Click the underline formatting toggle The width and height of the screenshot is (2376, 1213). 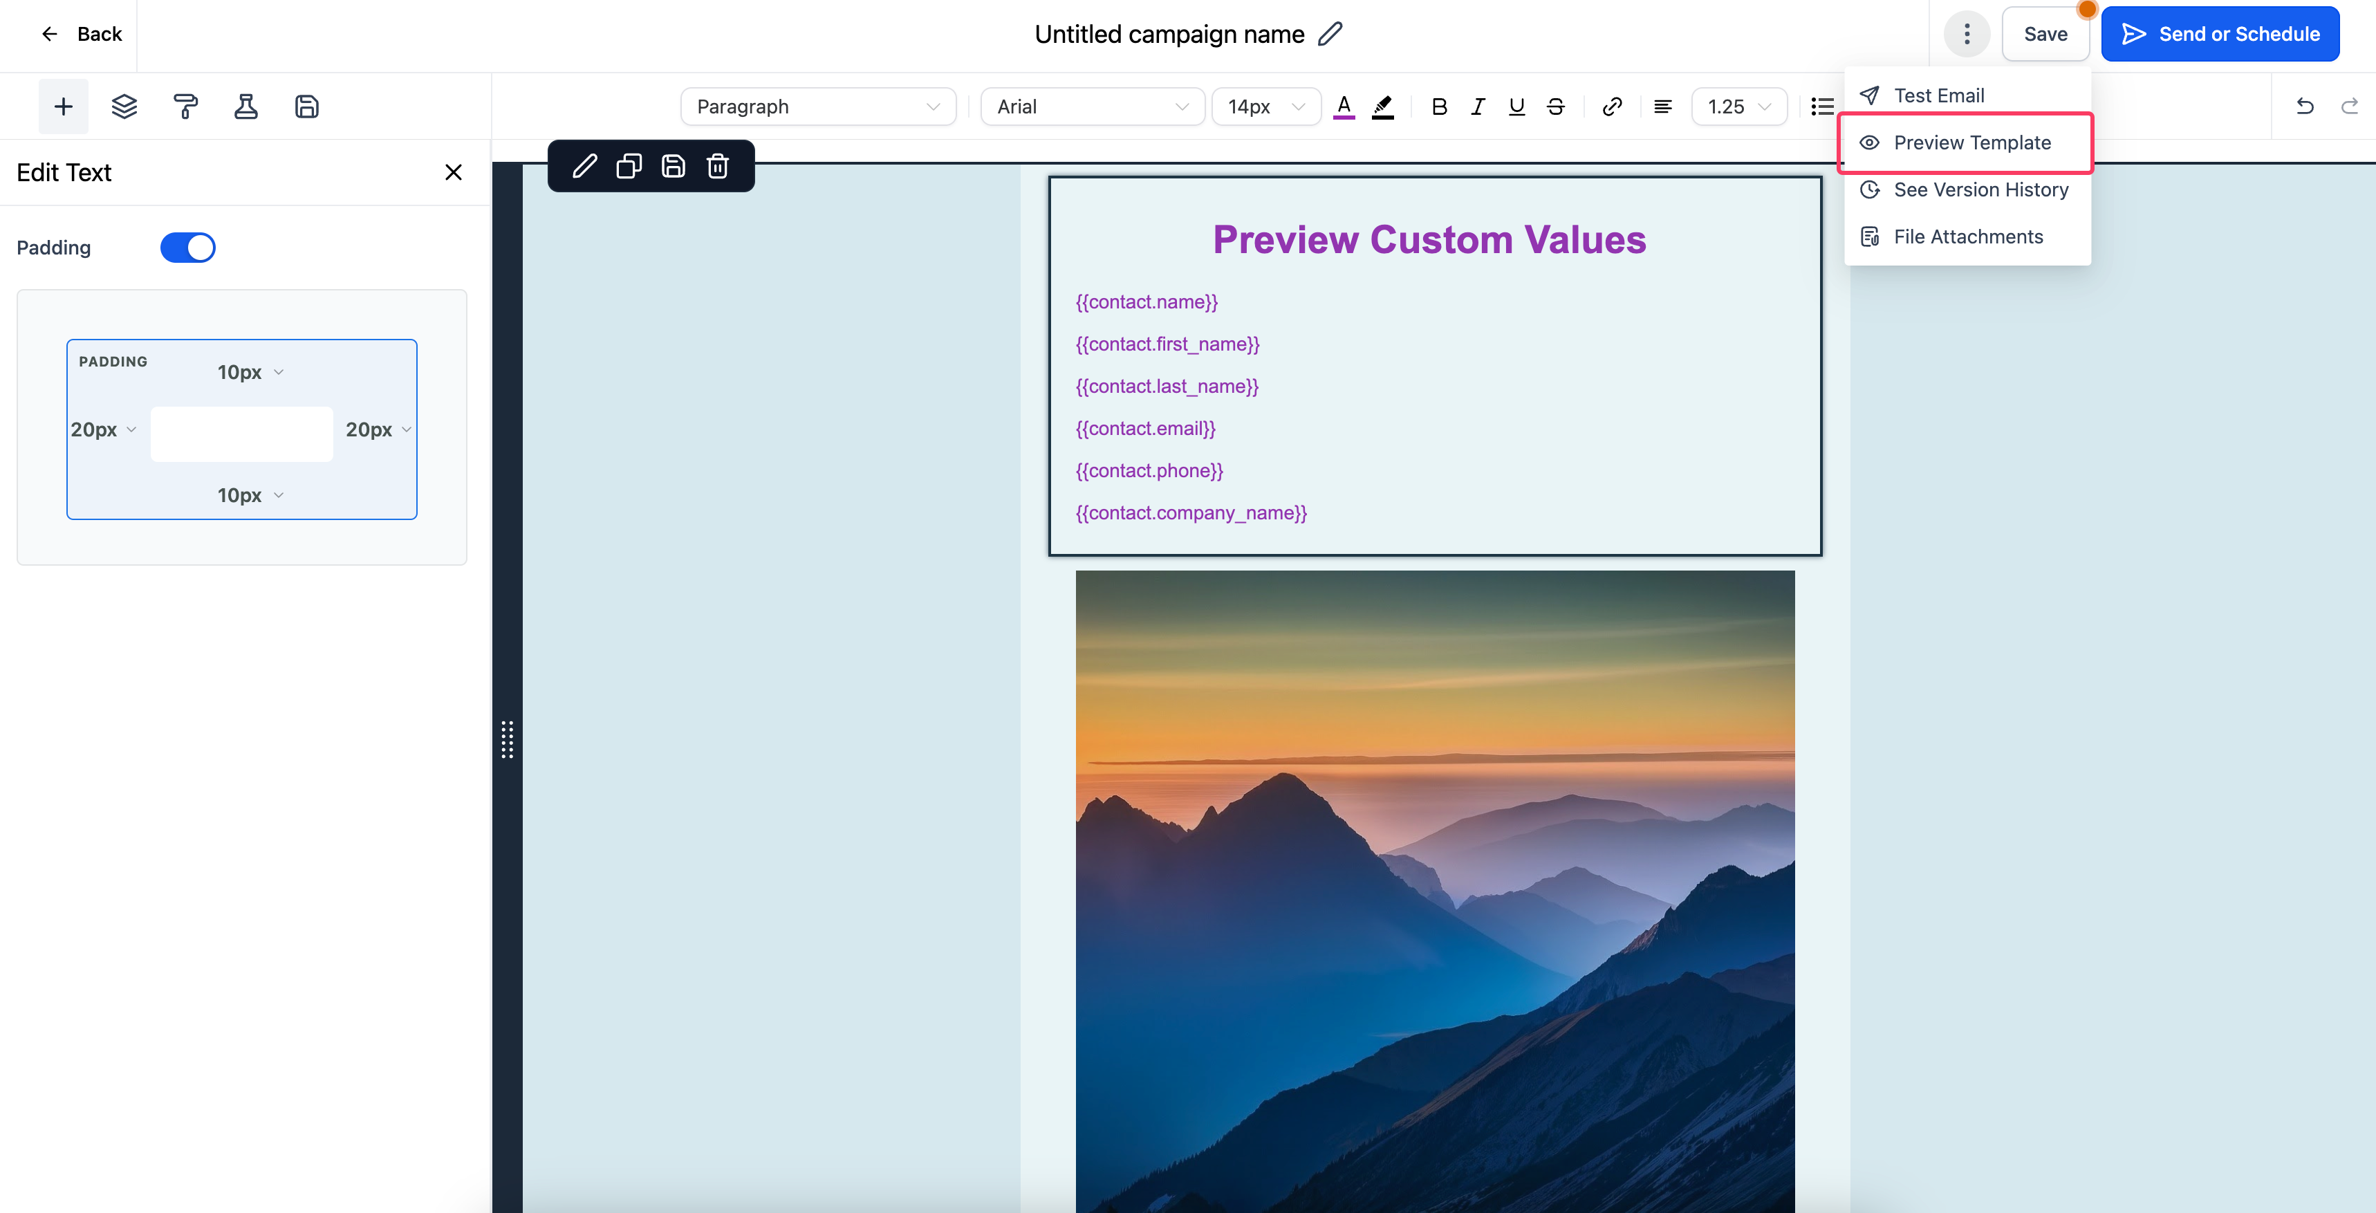pyautogui.click(x=1516, y=105)
